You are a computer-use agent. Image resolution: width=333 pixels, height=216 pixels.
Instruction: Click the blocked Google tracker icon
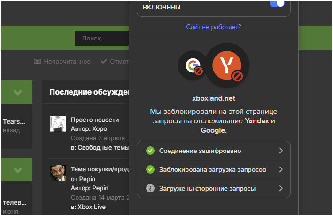[193, 65]
